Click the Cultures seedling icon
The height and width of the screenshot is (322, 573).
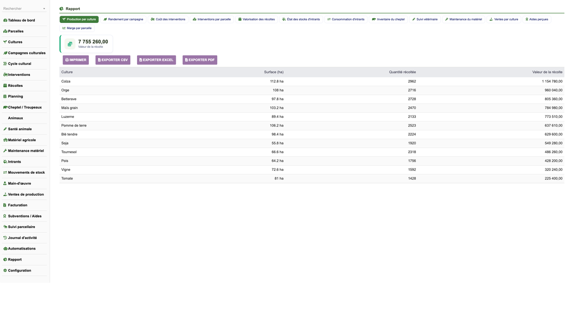(x=5, y=42)
